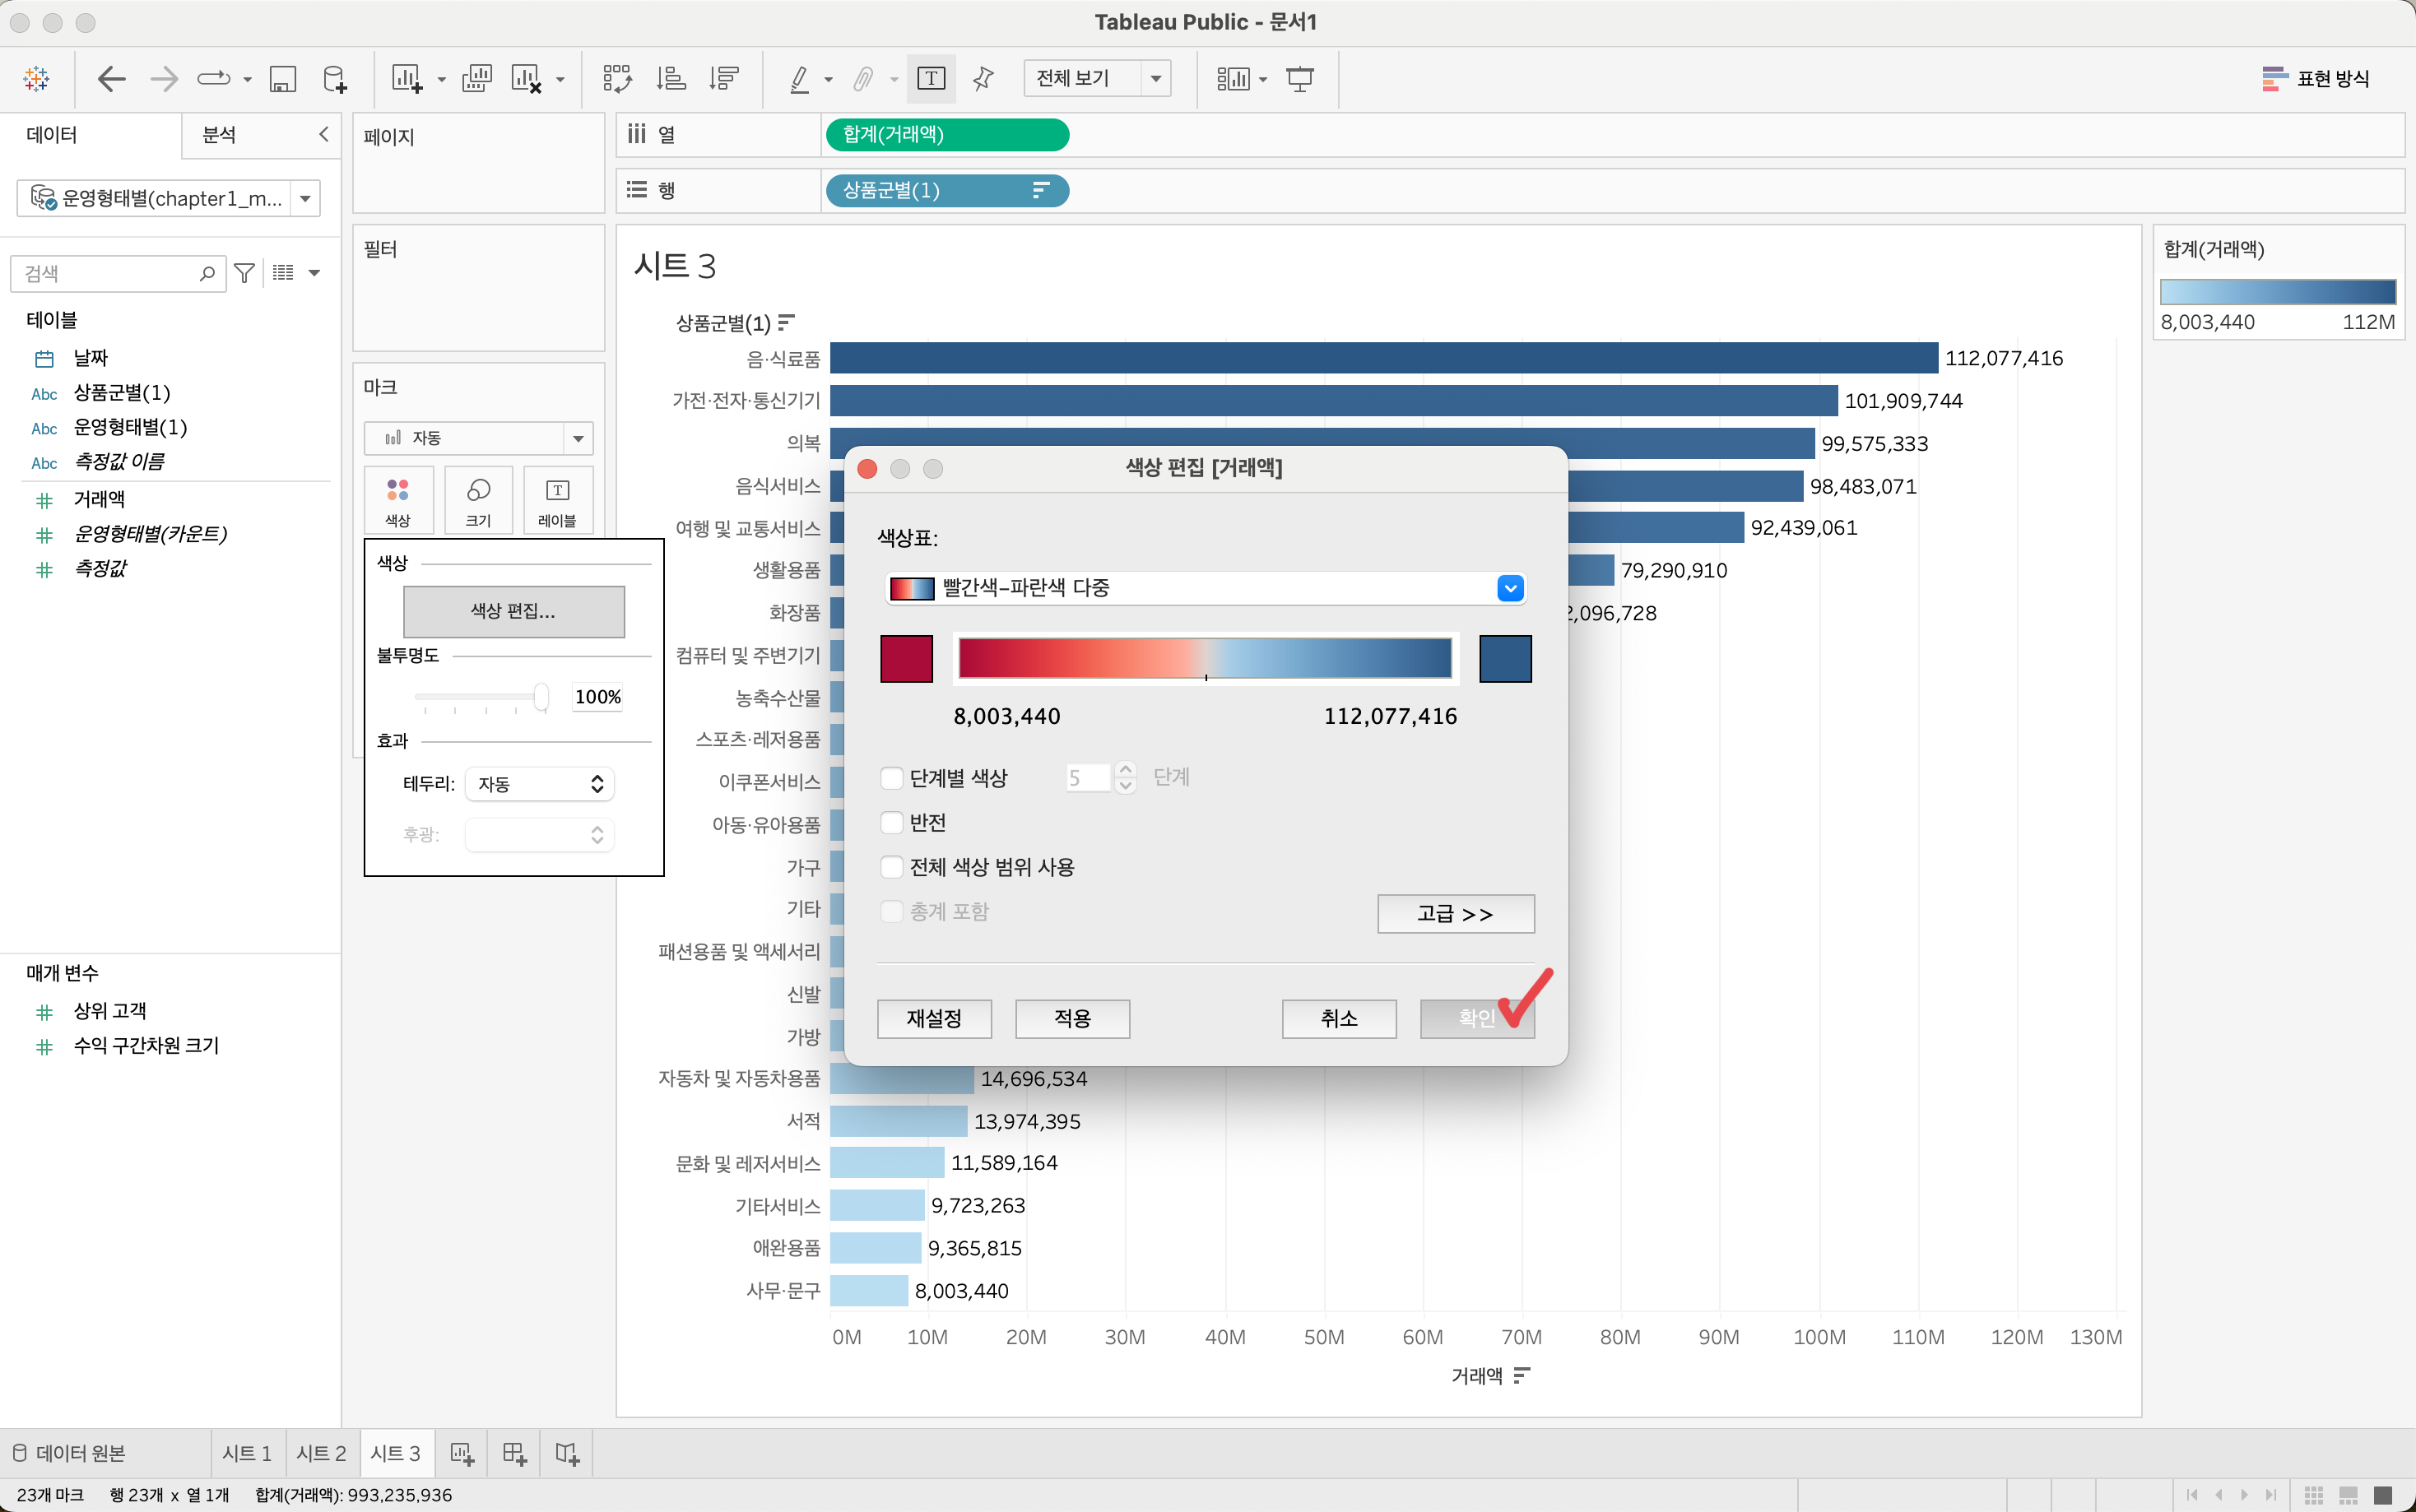Screen dimensions: 2416x1512
Task: Click the red start color swatch
Action: click(x=906, y=659)
